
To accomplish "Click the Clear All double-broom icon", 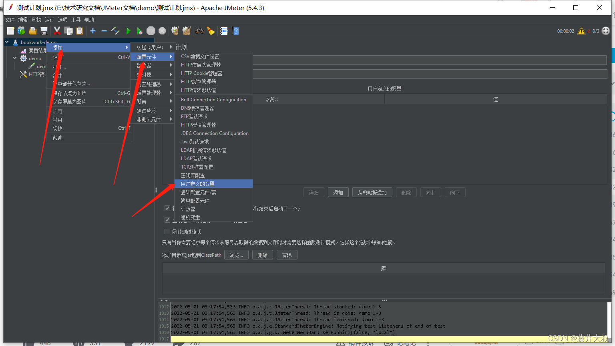I will 187,31.
